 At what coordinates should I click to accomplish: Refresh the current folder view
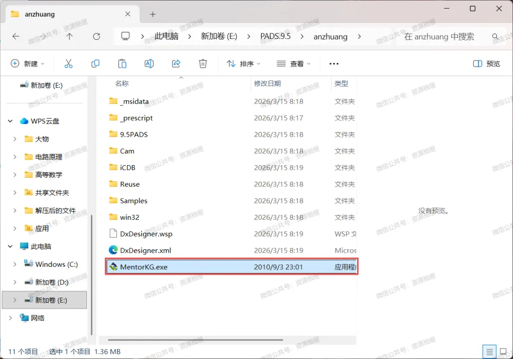pos(96,36)
